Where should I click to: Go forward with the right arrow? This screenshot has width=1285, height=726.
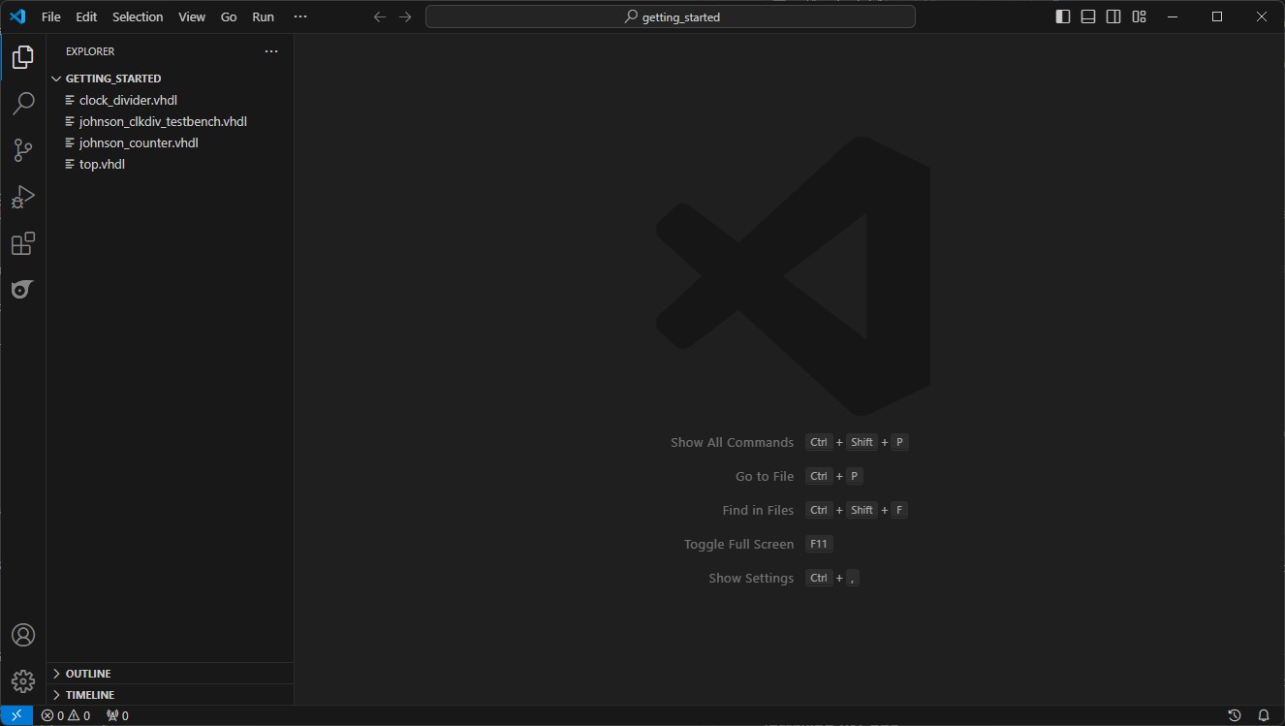[x=405, y=16]
